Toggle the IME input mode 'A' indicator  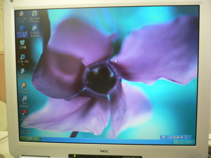(x=168, y=137)
